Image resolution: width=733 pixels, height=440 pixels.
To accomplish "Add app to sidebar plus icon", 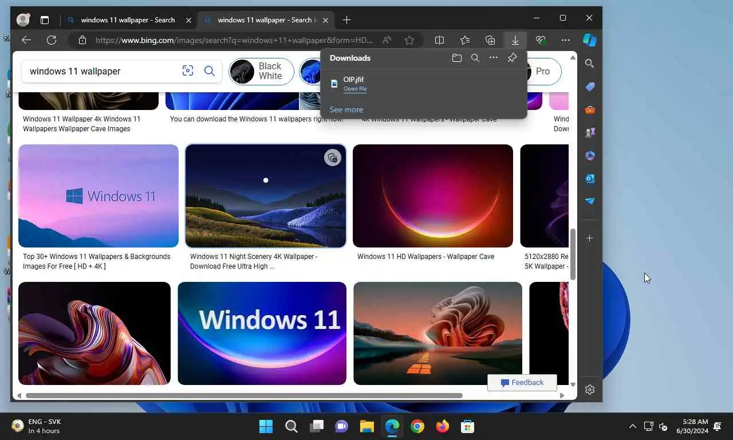I will point(590,238).
